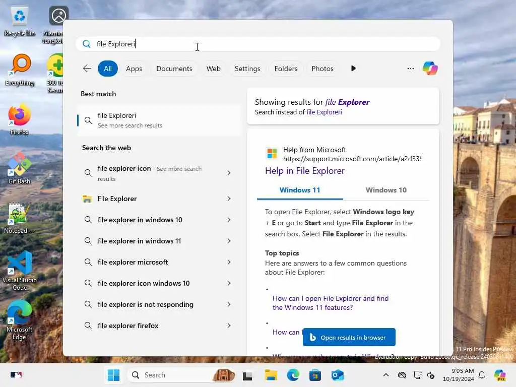Switch to the Folders filter
The height and width of the screenshot is (387, 516).
point(286,69)
